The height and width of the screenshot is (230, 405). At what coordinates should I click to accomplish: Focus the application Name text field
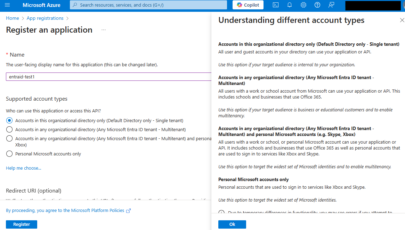click(x=108, y=77)
